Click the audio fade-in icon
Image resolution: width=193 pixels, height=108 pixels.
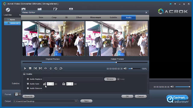[44, 84]
